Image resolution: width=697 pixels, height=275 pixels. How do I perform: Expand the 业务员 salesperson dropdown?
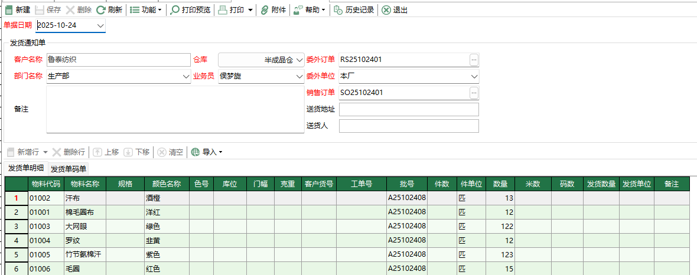point(299,76)
